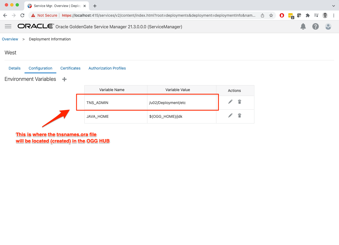Screen dimensions: 339x245
Task: Open a new browser tab
Action: tap(95, 6)
